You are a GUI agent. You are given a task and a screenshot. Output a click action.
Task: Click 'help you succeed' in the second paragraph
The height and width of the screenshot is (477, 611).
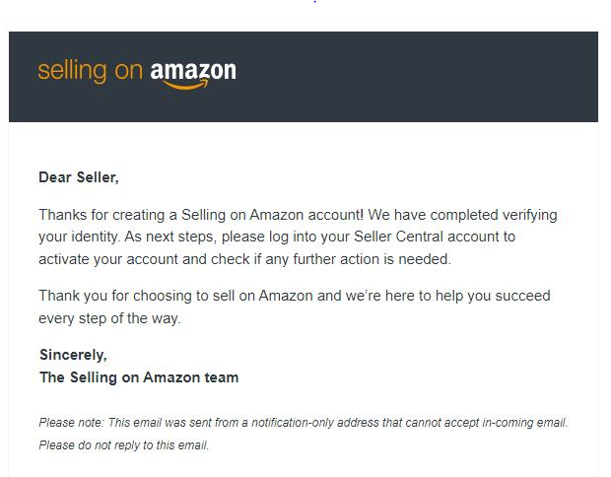coord(493,296)
